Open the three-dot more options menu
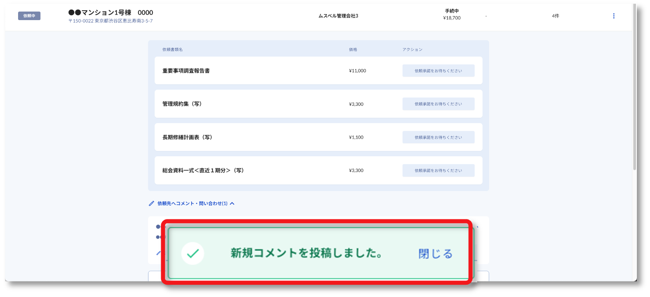This screenshot has height=297, width=650. coord(613,16)
